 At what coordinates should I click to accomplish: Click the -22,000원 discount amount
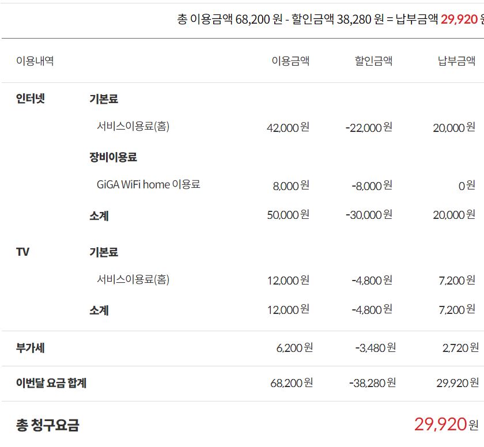coord(369,127)
